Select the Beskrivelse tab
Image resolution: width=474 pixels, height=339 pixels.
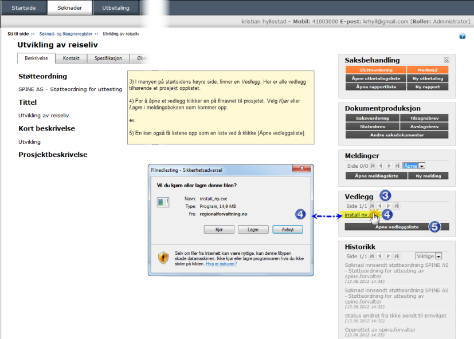[36, 58]
